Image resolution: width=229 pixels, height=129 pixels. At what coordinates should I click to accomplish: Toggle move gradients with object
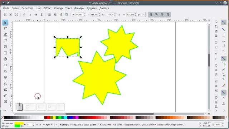pyautogui.click(x=162, y=14)
